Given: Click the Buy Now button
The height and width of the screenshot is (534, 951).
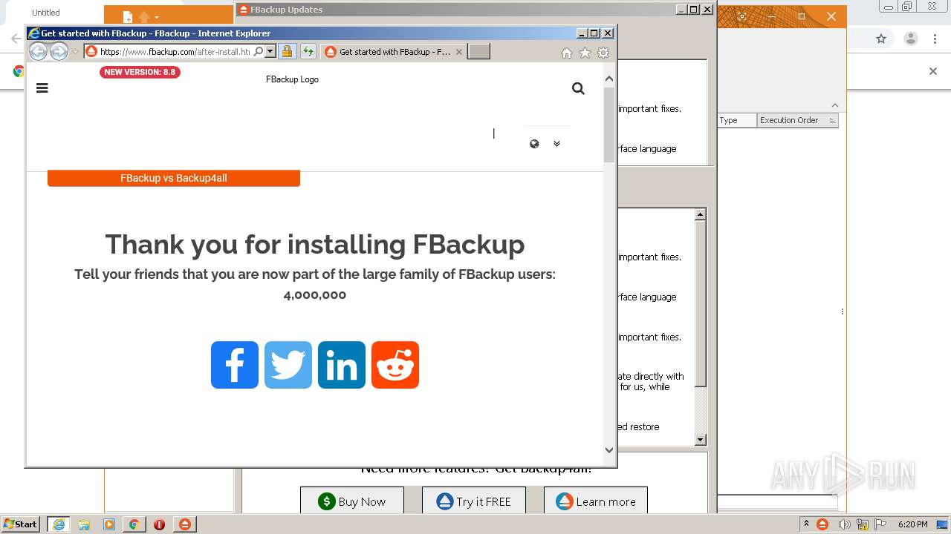Looking at the screenshot, I should coord(352,501).
